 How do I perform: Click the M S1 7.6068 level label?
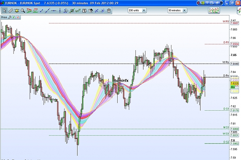[234, 129]
